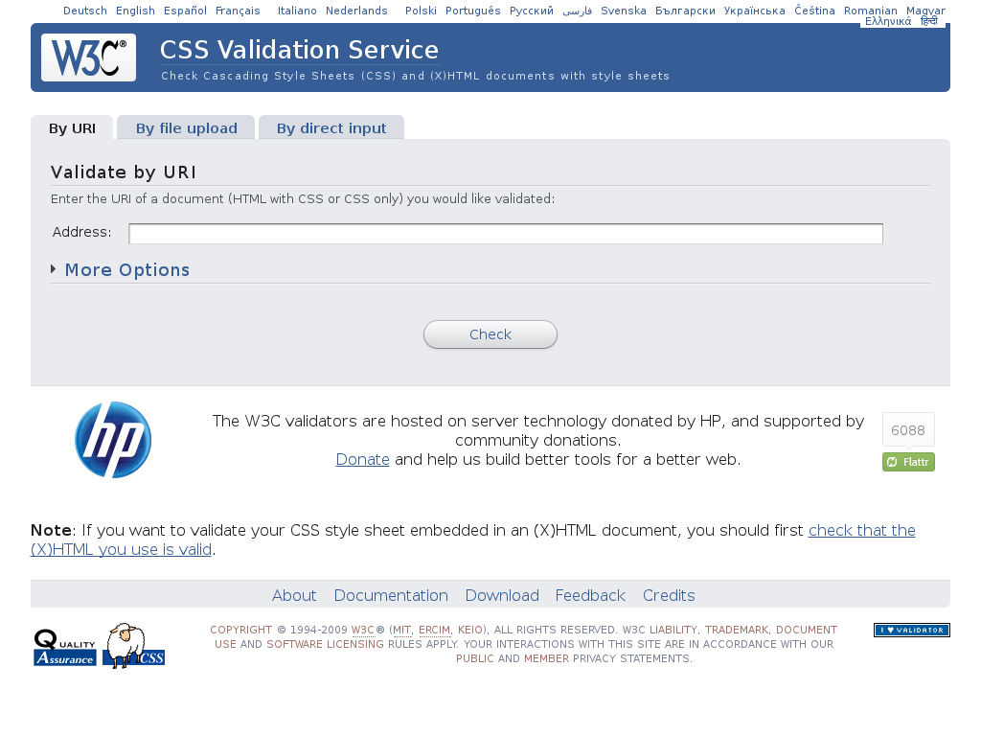Viewport: 981px width, 736px height.
Task: Select Français language
Action: 238,11
